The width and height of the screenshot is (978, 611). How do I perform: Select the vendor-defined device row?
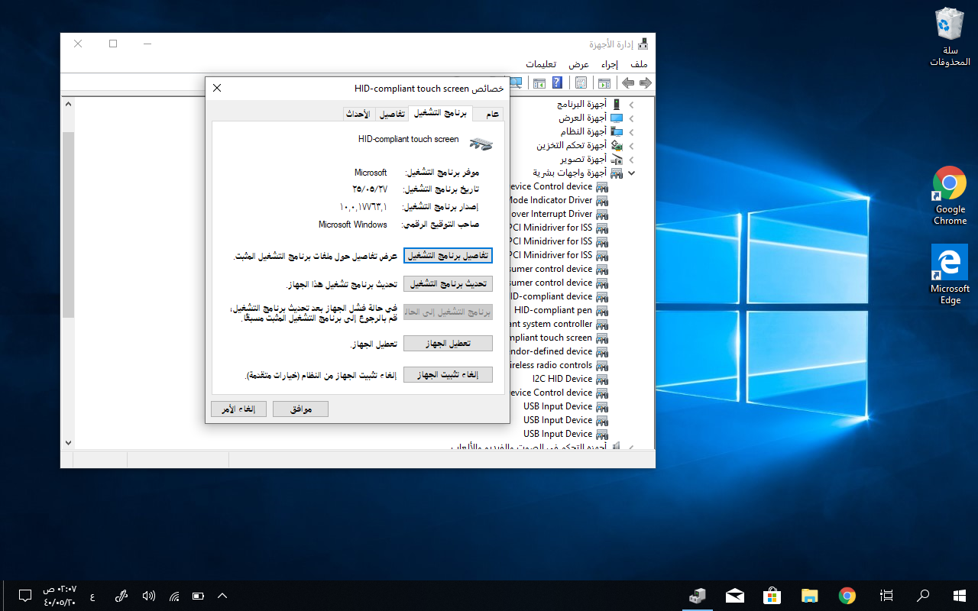coord(559,351)
